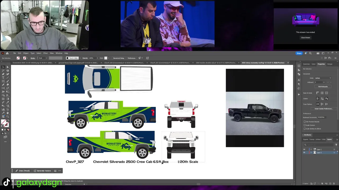Click the more options ellipsis in task bar
The height and width of the screenshot is (190, 339).
(60, 171)
